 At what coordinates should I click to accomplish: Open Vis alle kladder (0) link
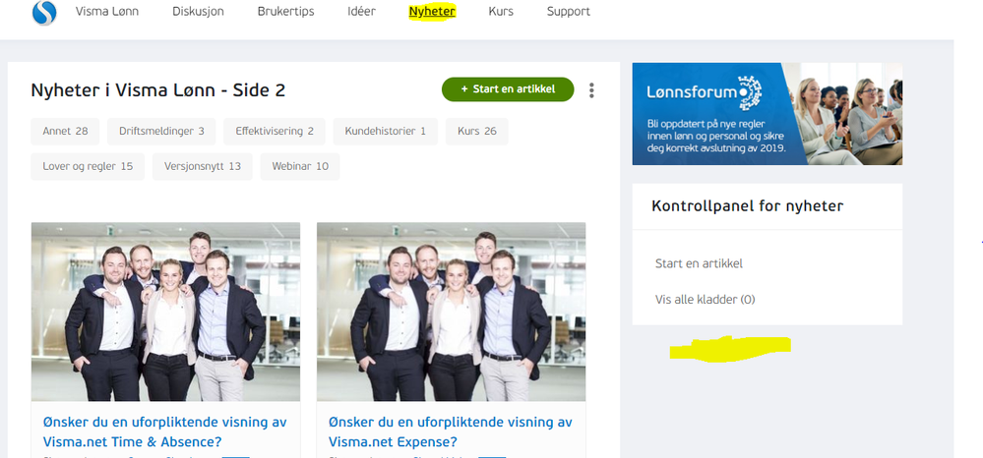tap(706, 300)
